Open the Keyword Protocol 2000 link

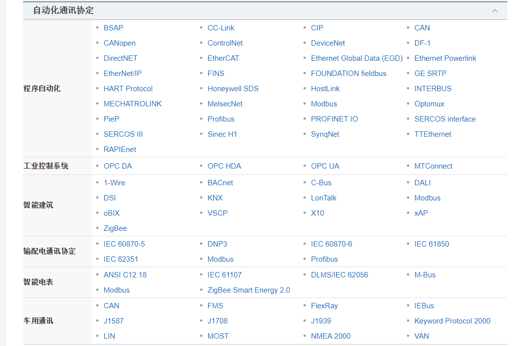pos(452,321)
